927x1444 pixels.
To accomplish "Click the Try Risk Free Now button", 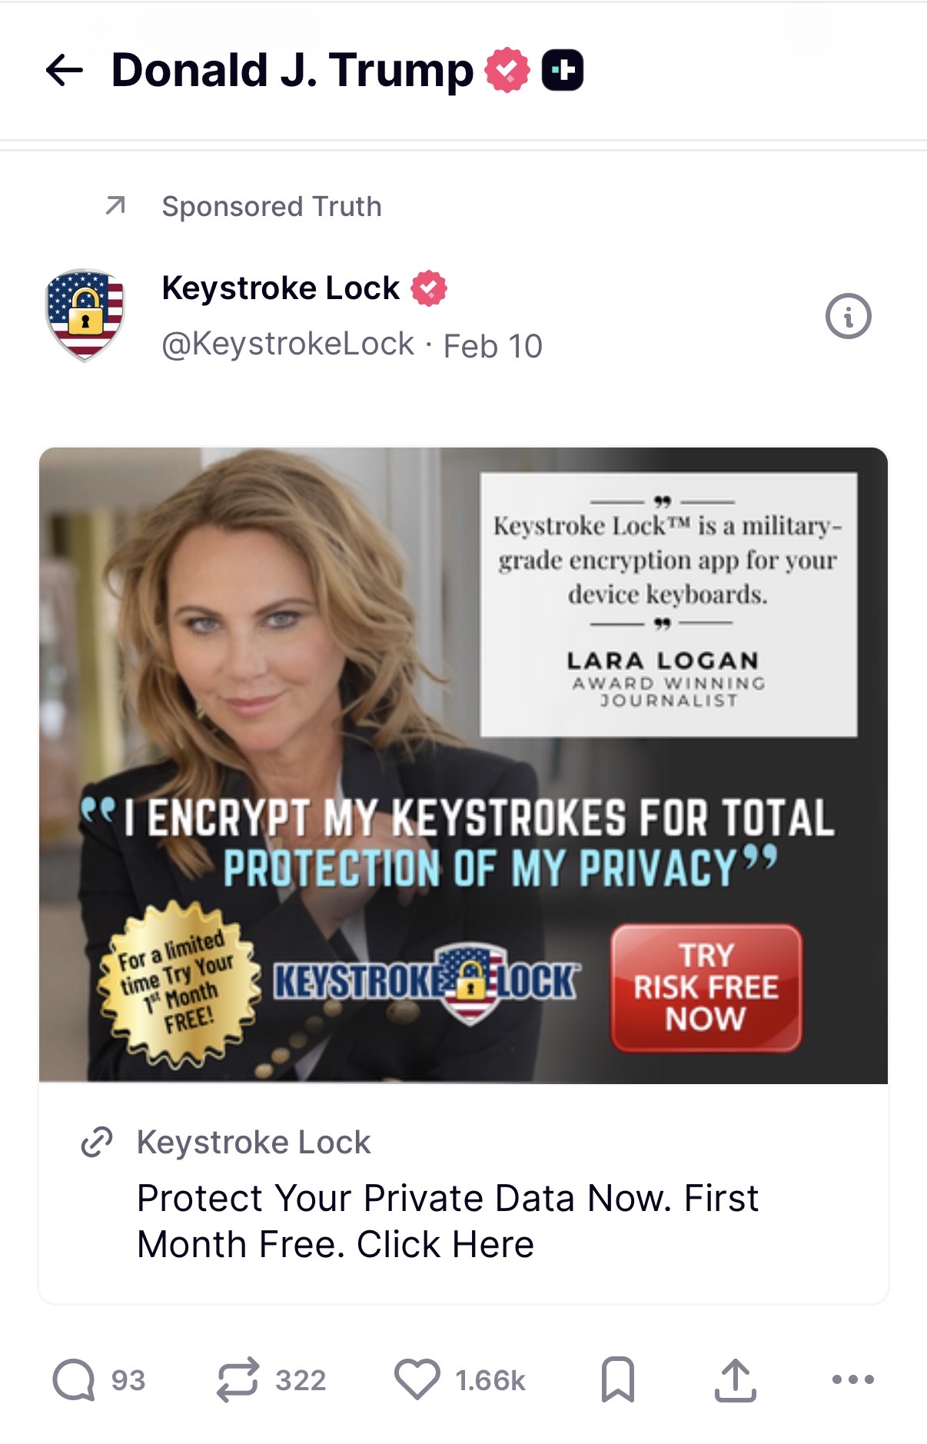I will click(706, 987).
